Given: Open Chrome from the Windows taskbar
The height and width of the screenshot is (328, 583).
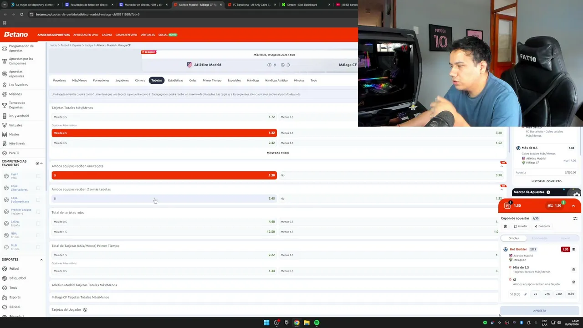Looking at the screenshot, I should point(297,323).
